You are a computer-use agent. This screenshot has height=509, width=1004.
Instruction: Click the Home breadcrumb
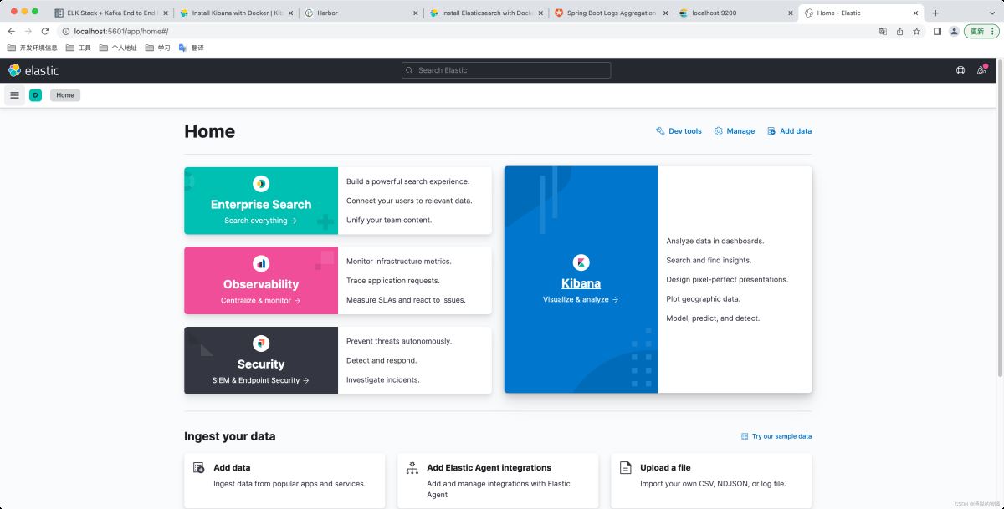65,95
